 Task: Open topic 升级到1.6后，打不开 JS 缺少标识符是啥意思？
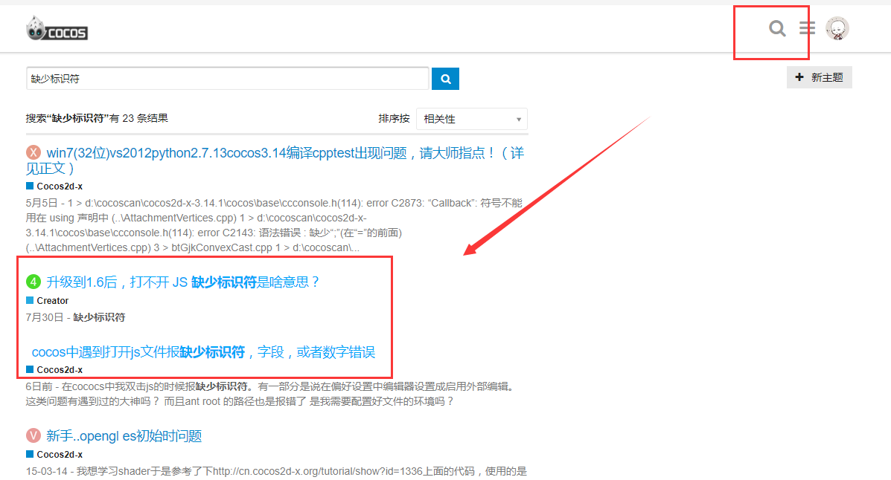pyautogui.click(x=183, y=282)
